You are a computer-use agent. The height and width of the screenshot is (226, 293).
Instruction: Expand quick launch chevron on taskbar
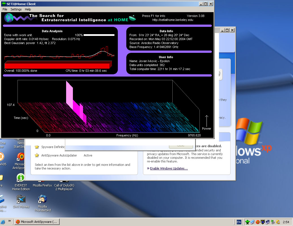click(x=10, y=221)
